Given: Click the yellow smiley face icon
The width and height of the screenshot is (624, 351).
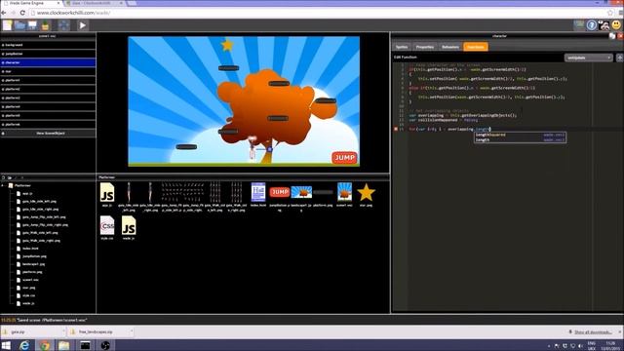Looking at the screenshot, I should point(616,25).
